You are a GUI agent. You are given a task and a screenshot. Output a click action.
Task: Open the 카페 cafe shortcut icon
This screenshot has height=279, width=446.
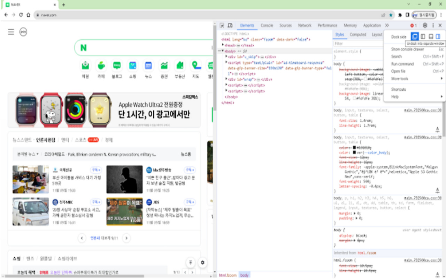pyautogui.click(x=101, y=65)
